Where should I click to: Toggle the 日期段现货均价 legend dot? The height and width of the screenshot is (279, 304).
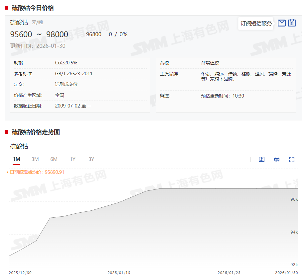[x=7, y=173]
